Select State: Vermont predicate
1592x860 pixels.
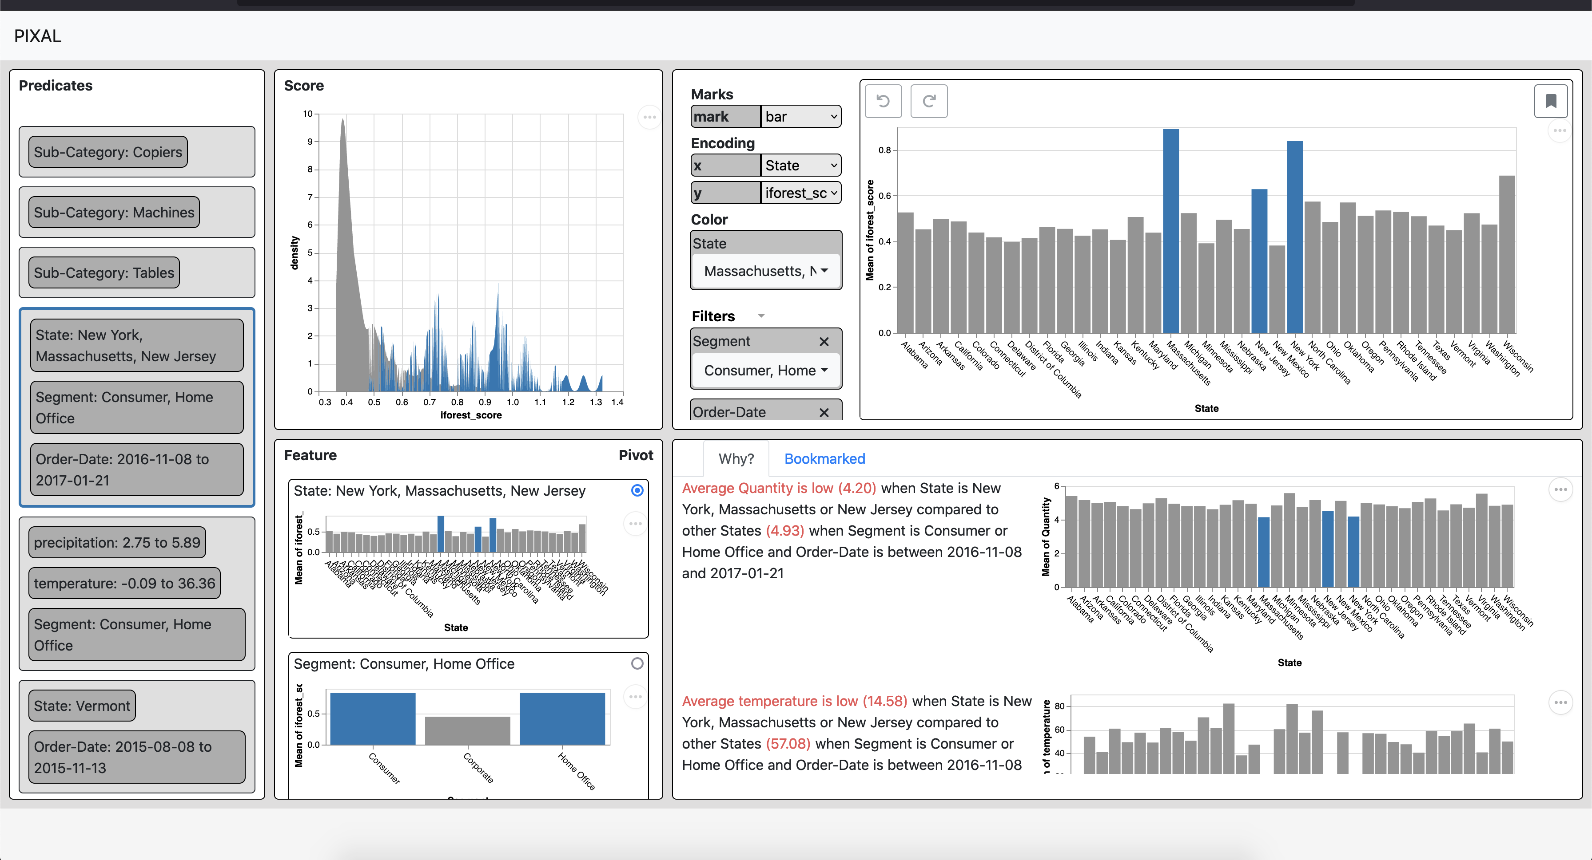[82, 706]
